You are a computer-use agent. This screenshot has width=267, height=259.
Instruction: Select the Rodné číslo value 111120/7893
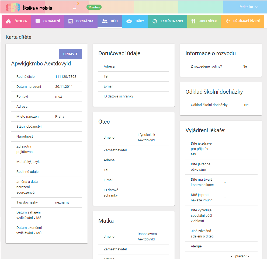[66, 77]
